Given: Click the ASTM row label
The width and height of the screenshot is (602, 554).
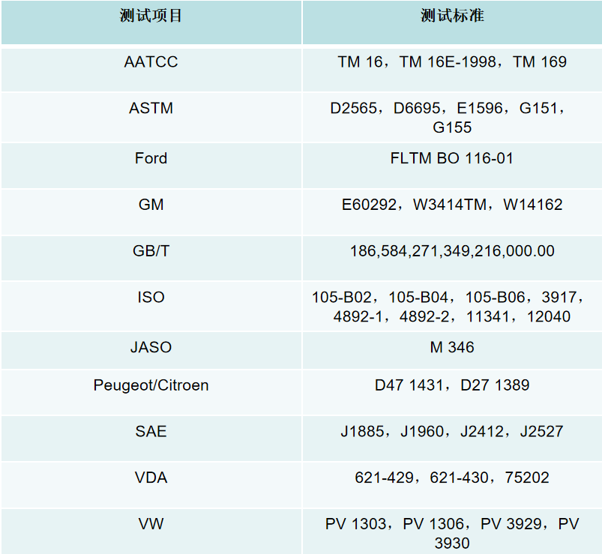Looking at the screenshot, I should point(151,109).
